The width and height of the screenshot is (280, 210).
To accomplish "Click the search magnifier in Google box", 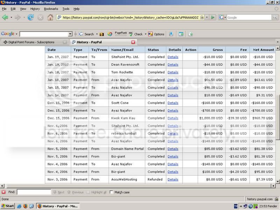I will click(x=275, y=17).
